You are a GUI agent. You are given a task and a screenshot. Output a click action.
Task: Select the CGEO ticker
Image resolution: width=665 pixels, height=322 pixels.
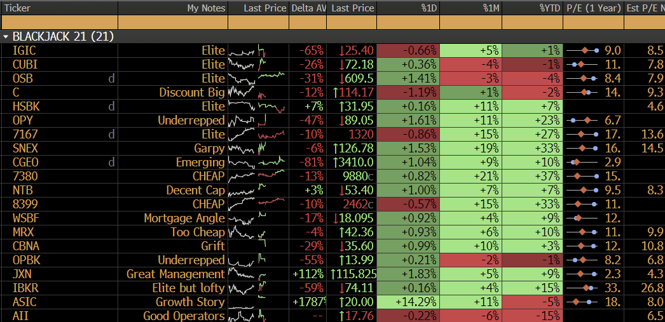25,163
